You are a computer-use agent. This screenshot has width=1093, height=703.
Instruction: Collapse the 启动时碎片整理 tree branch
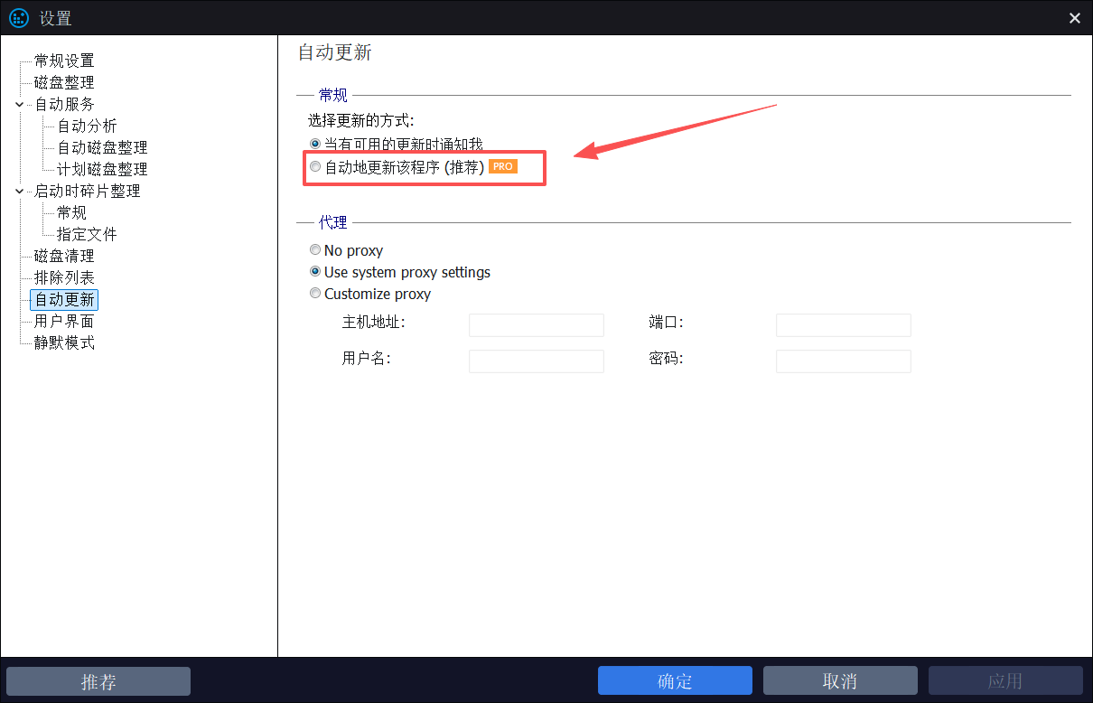coord(18,191)
